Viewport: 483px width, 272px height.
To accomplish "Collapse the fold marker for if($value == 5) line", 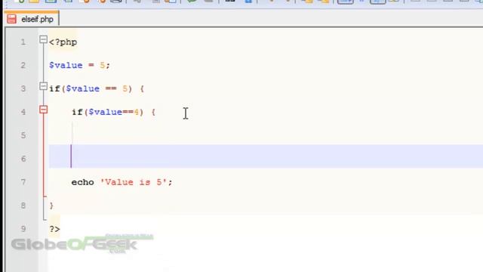I will tap(44, 86).
